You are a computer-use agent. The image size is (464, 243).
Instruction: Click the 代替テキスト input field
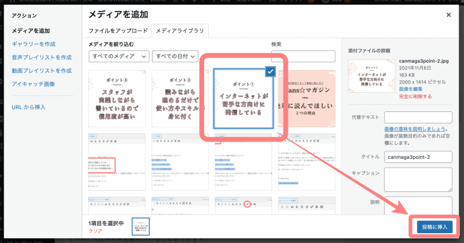pyautogui.click(x=418, y=118)
